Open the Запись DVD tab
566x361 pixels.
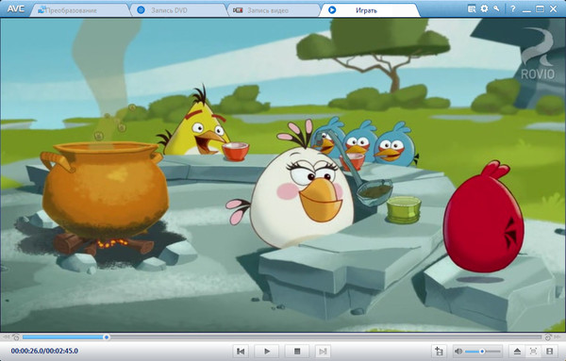[178, 10]
